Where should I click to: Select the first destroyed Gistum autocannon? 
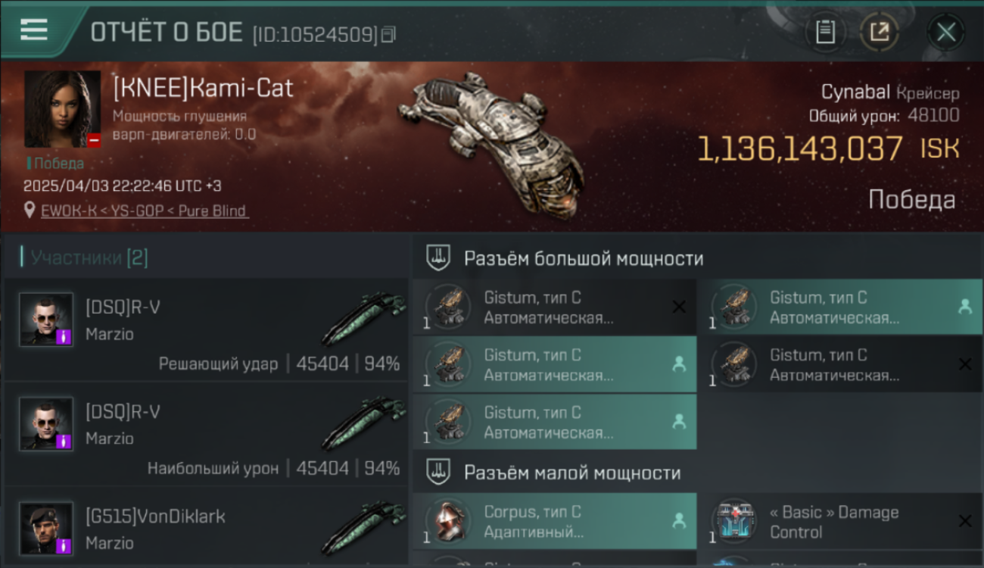point(555,307)
